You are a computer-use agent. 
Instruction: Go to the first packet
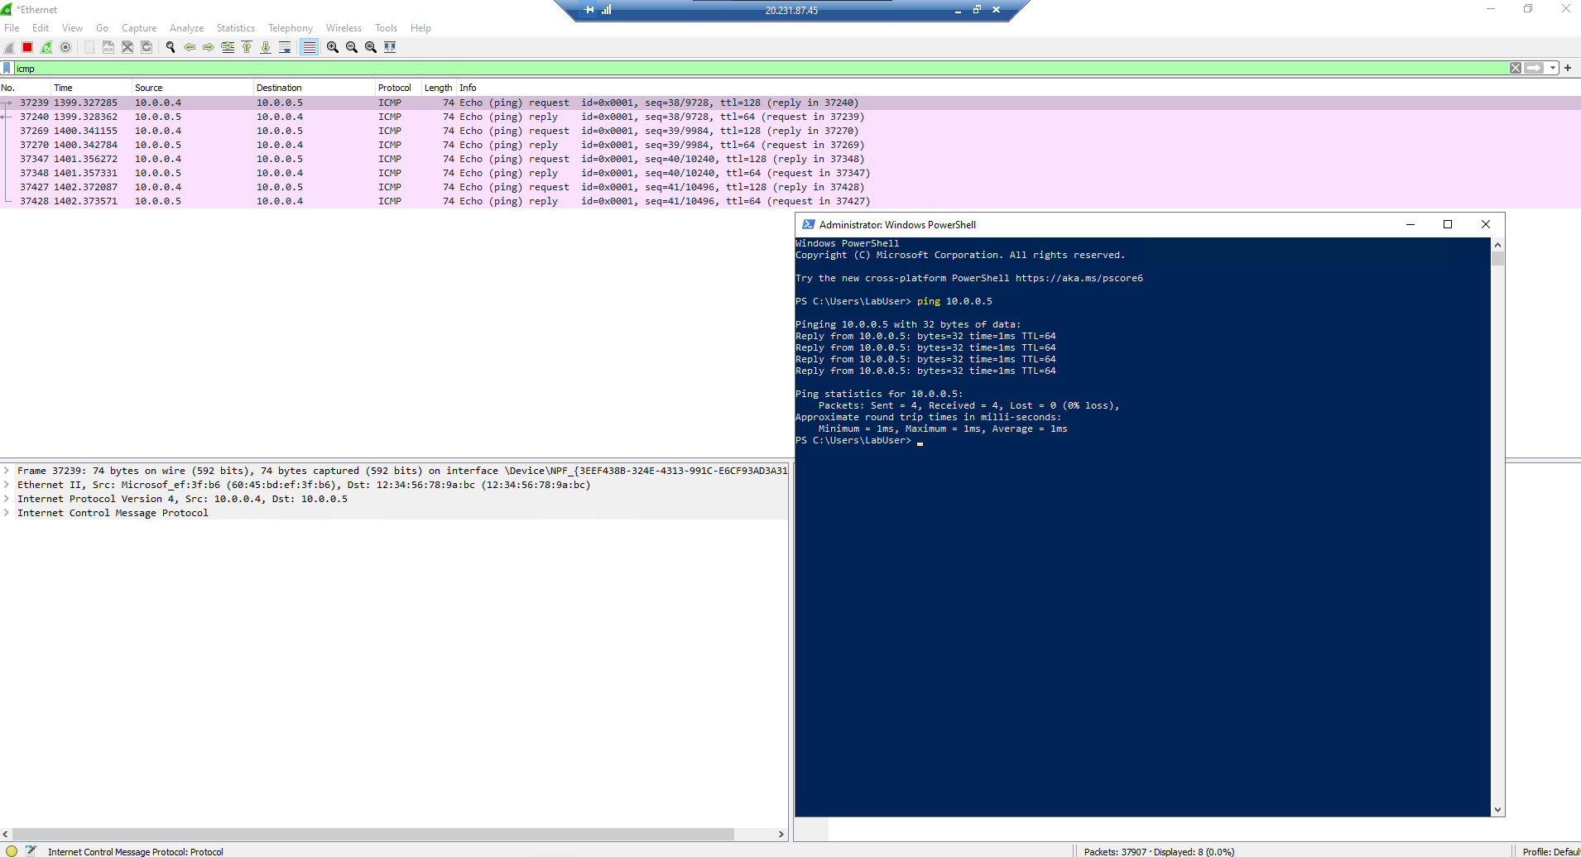coord(247,47)
